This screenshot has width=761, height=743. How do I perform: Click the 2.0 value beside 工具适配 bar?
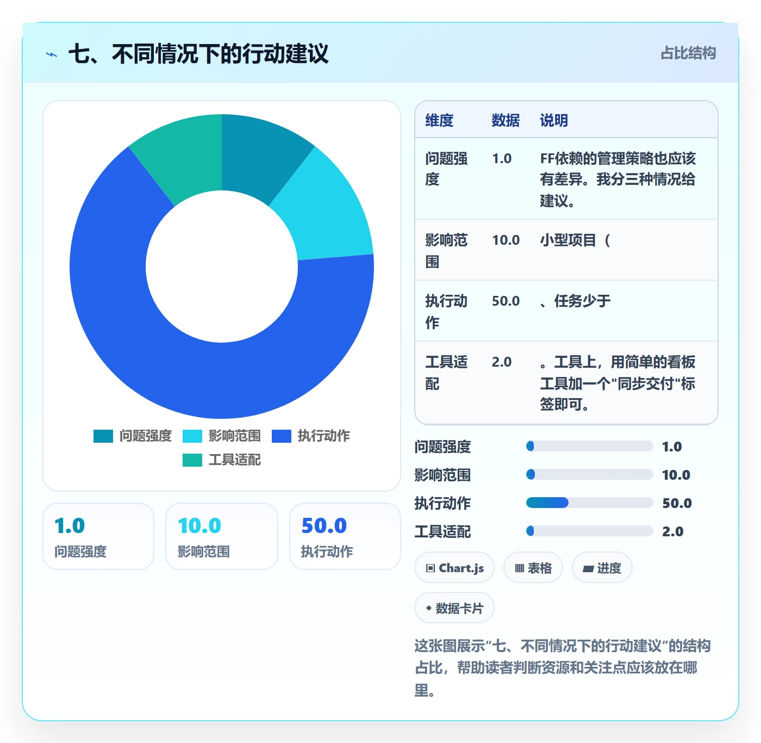pyautogui.click(x=672, y=531)
